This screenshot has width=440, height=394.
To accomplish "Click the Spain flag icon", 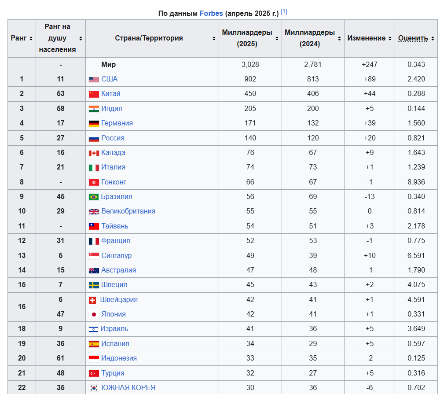I will coord(94,344).
